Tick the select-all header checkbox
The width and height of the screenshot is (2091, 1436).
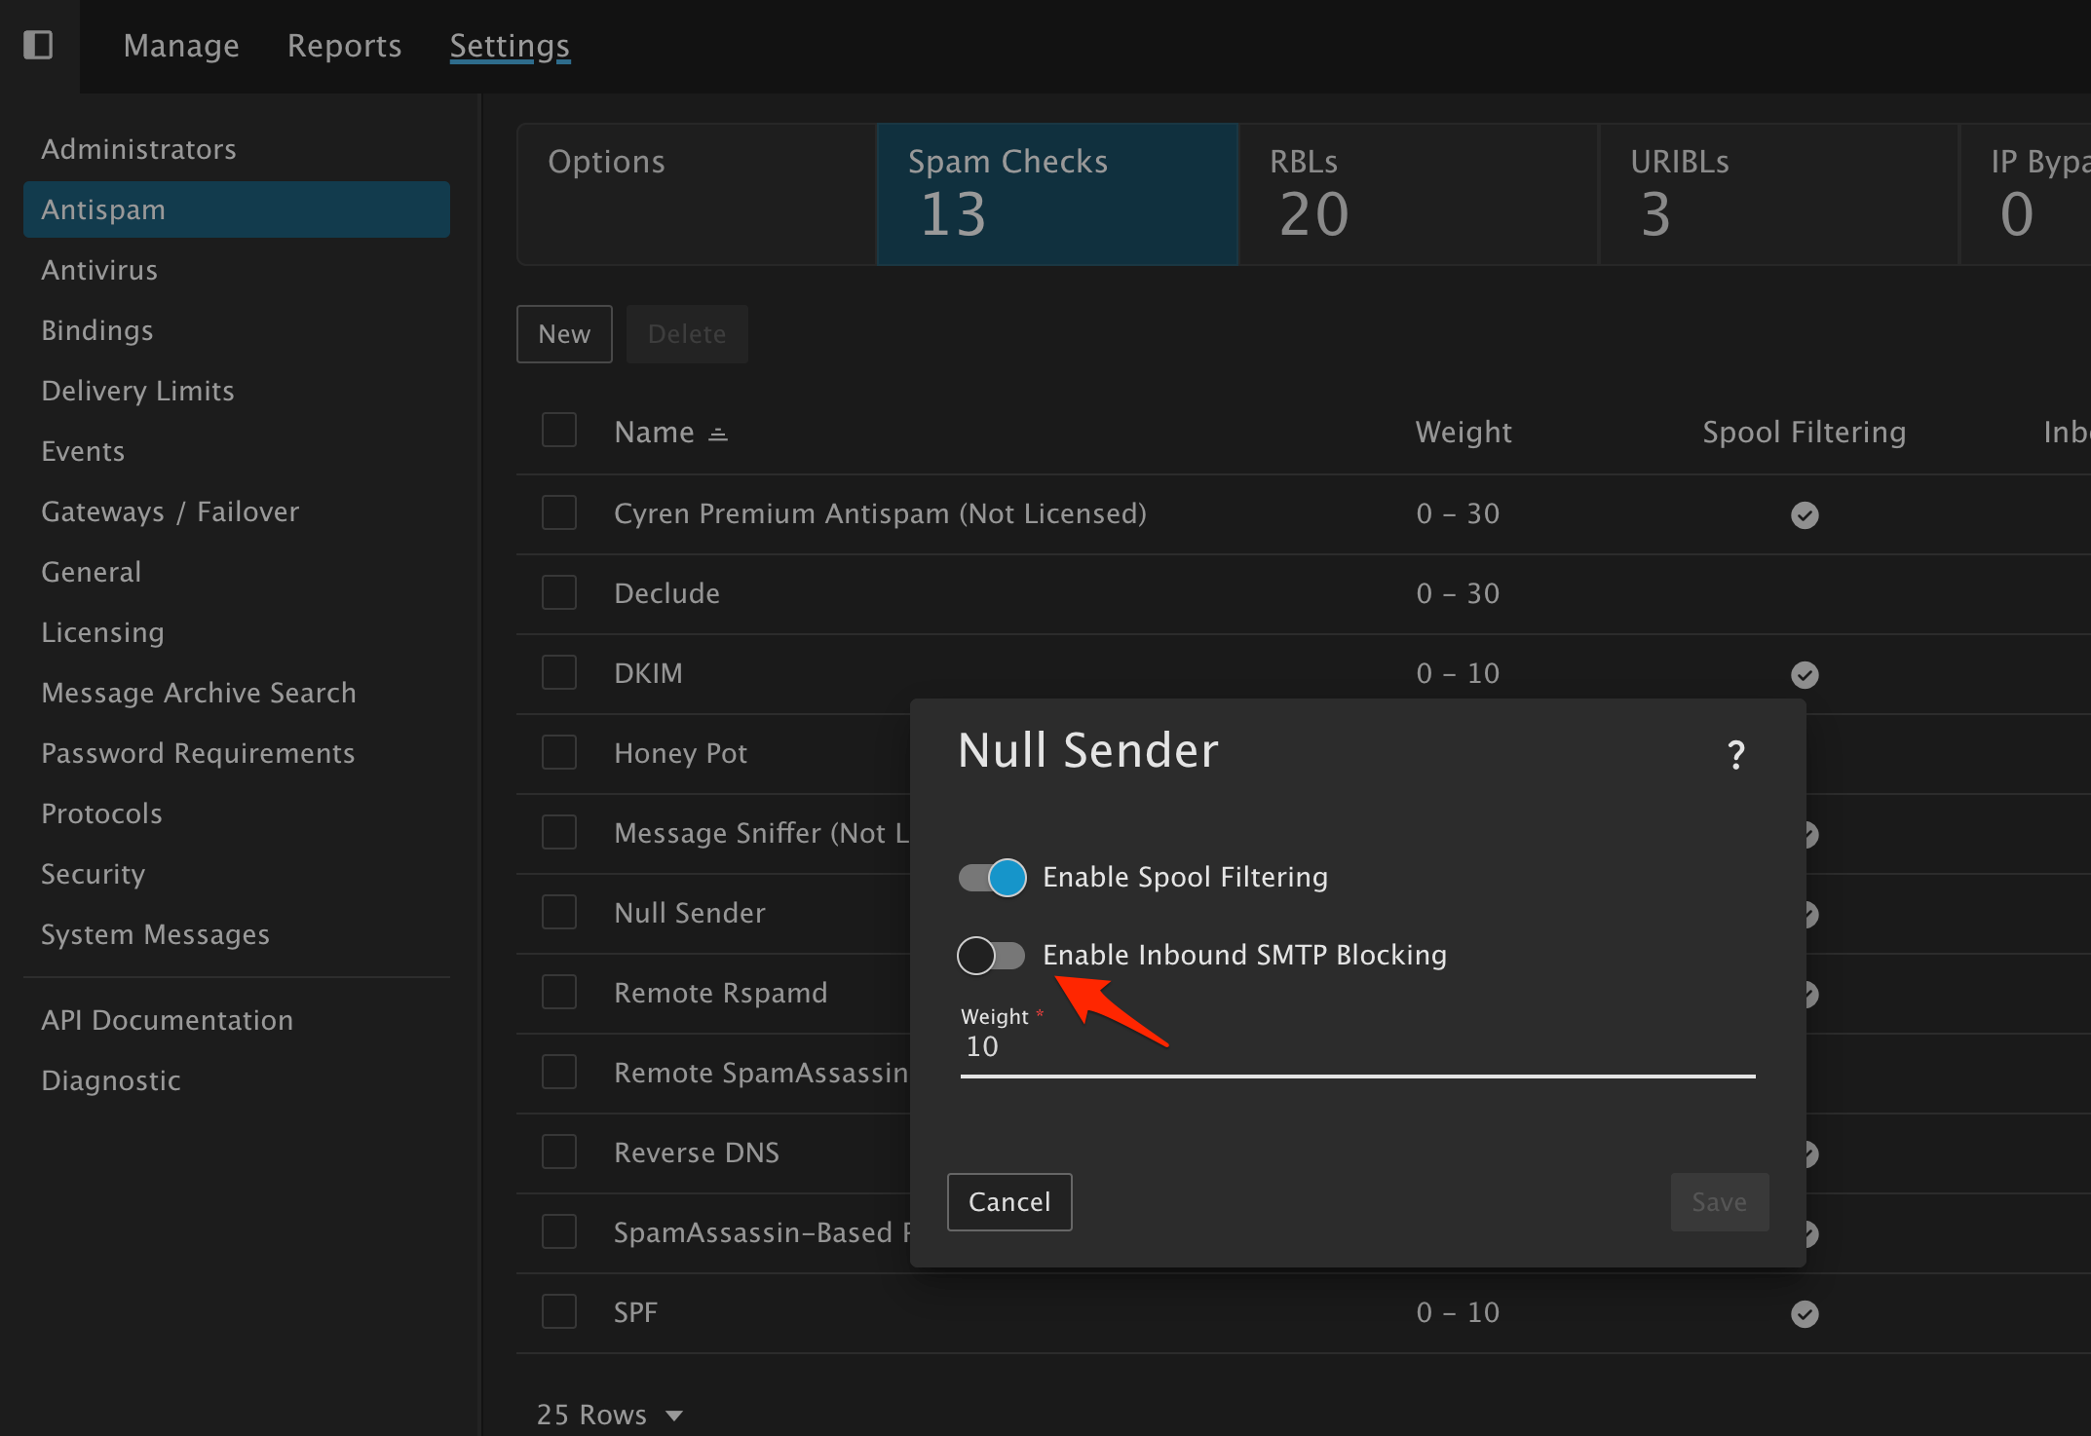point(559,431)
